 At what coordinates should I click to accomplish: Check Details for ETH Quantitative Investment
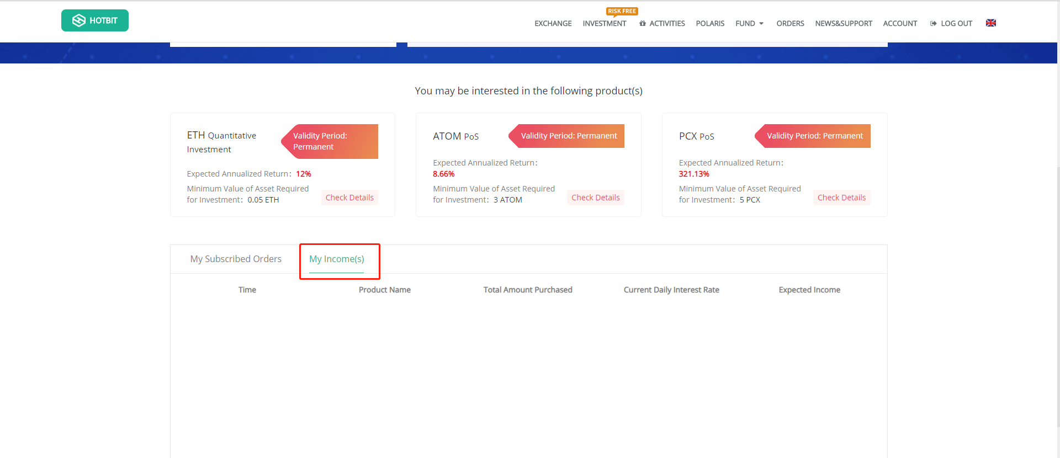pyautogui.click(x=349, y=198)
